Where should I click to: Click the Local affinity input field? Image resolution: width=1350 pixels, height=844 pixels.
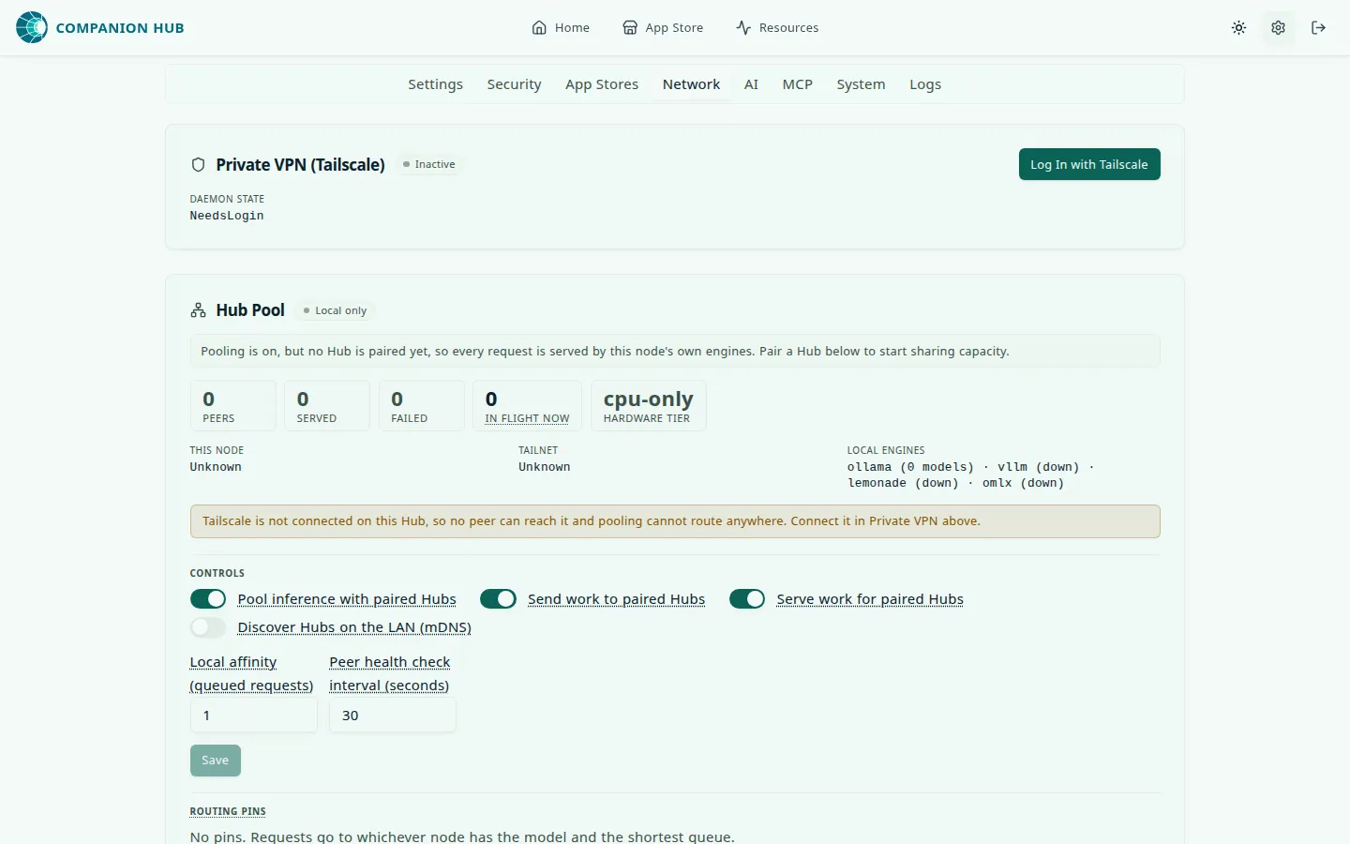coord(253,715)
